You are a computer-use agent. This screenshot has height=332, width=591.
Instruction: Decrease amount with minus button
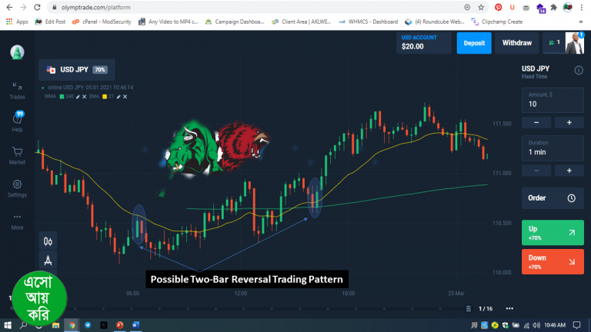tap(536, 122)
